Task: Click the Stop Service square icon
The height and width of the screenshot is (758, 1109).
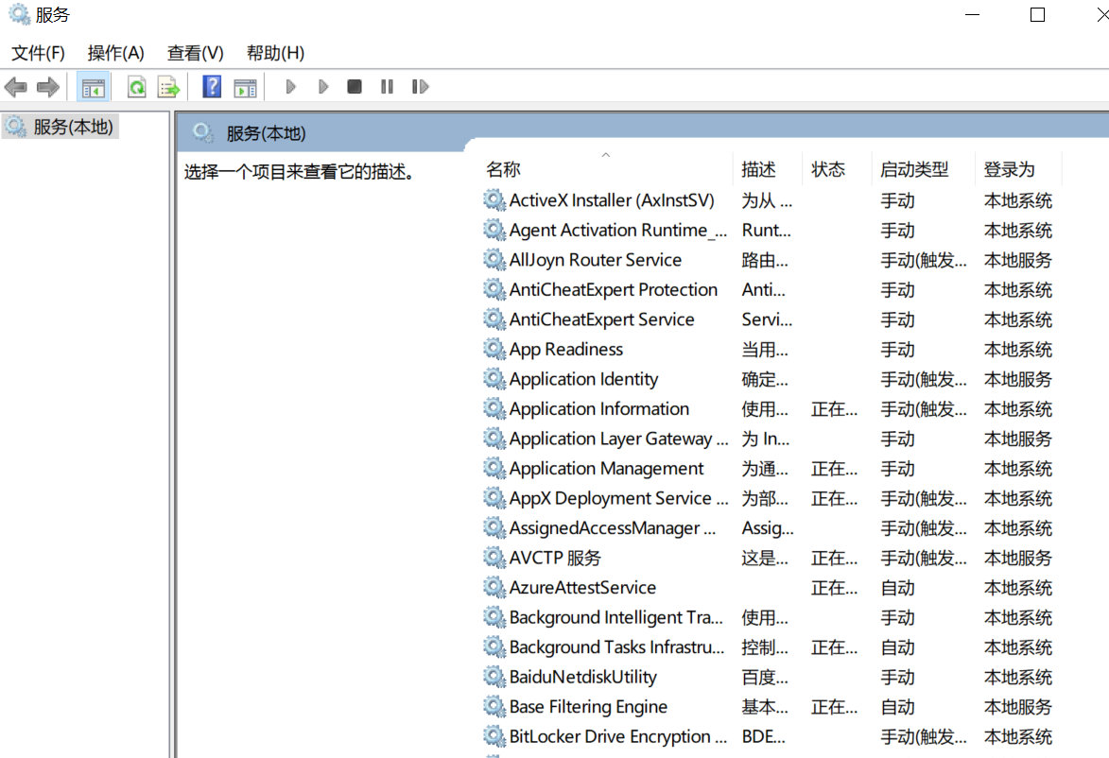Action: (x=355, y=87)
